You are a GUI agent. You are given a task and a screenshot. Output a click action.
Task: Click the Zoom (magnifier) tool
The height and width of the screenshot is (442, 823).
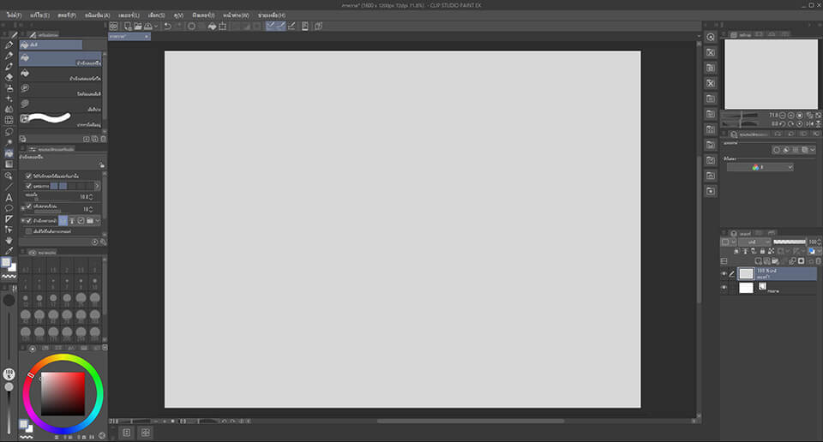point(9,175)
